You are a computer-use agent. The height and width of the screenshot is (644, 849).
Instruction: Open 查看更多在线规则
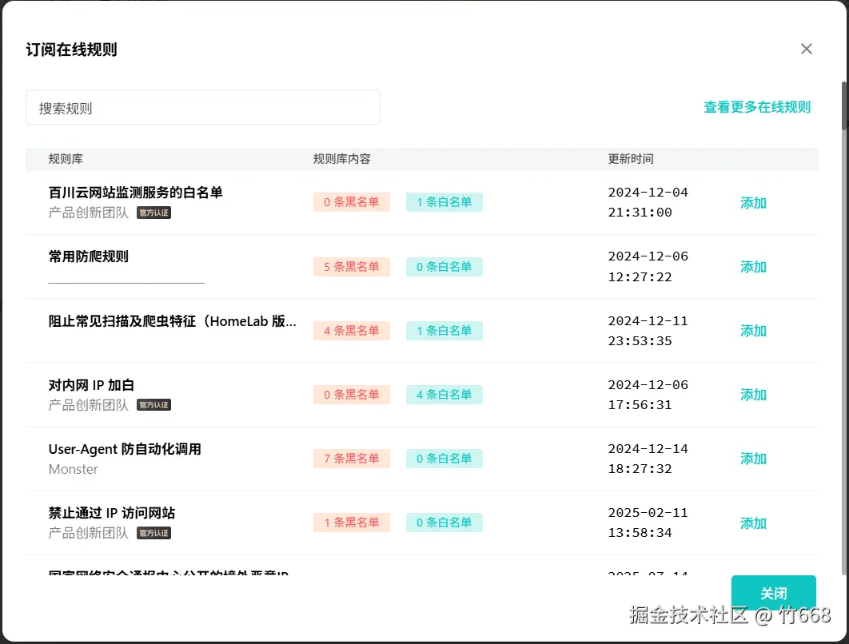tap(757, 106)
